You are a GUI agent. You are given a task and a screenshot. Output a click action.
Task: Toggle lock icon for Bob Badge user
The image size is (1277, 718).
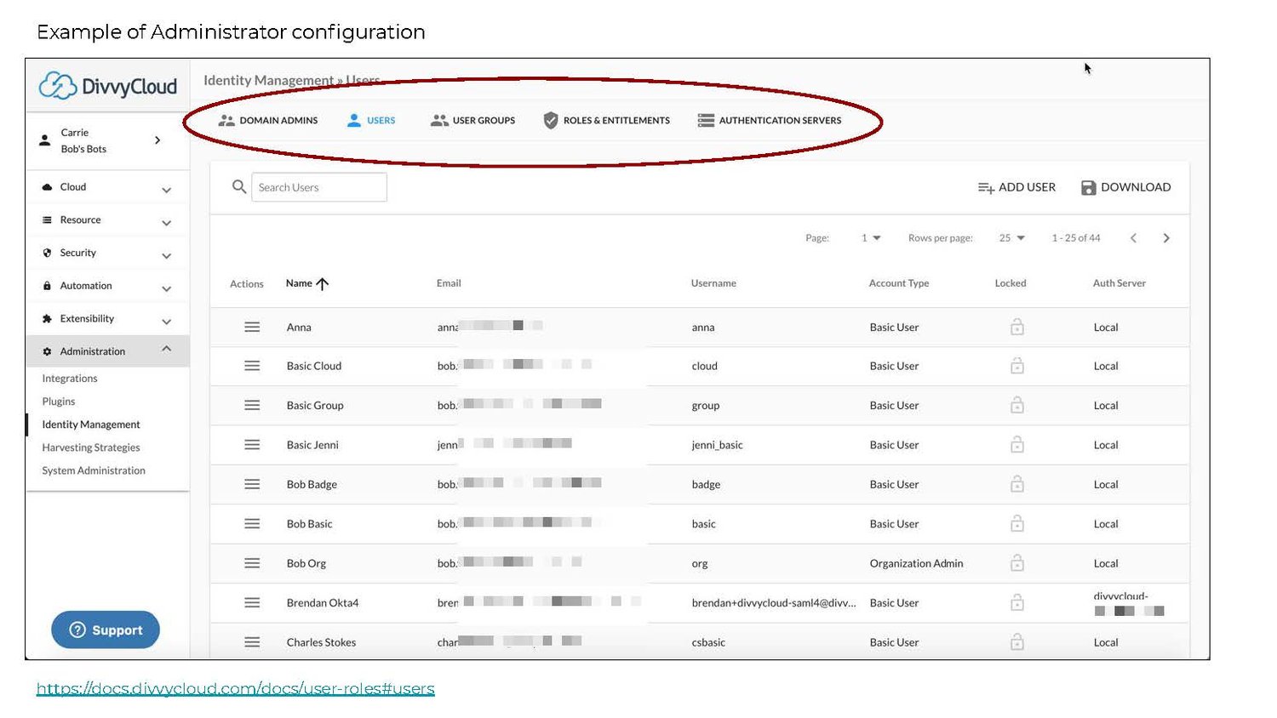point(1016,484)
